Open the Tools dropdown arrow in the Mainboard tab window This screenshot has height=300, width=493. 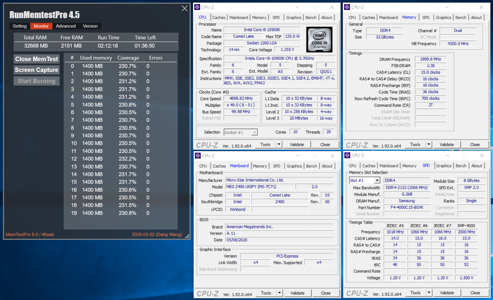(x=280, y=293)
